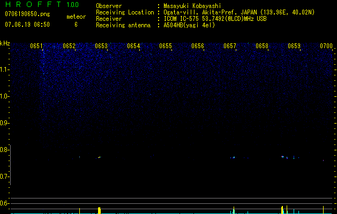337x214 pixels.
Task: Click the 0656 time marker
Action: 198,46
